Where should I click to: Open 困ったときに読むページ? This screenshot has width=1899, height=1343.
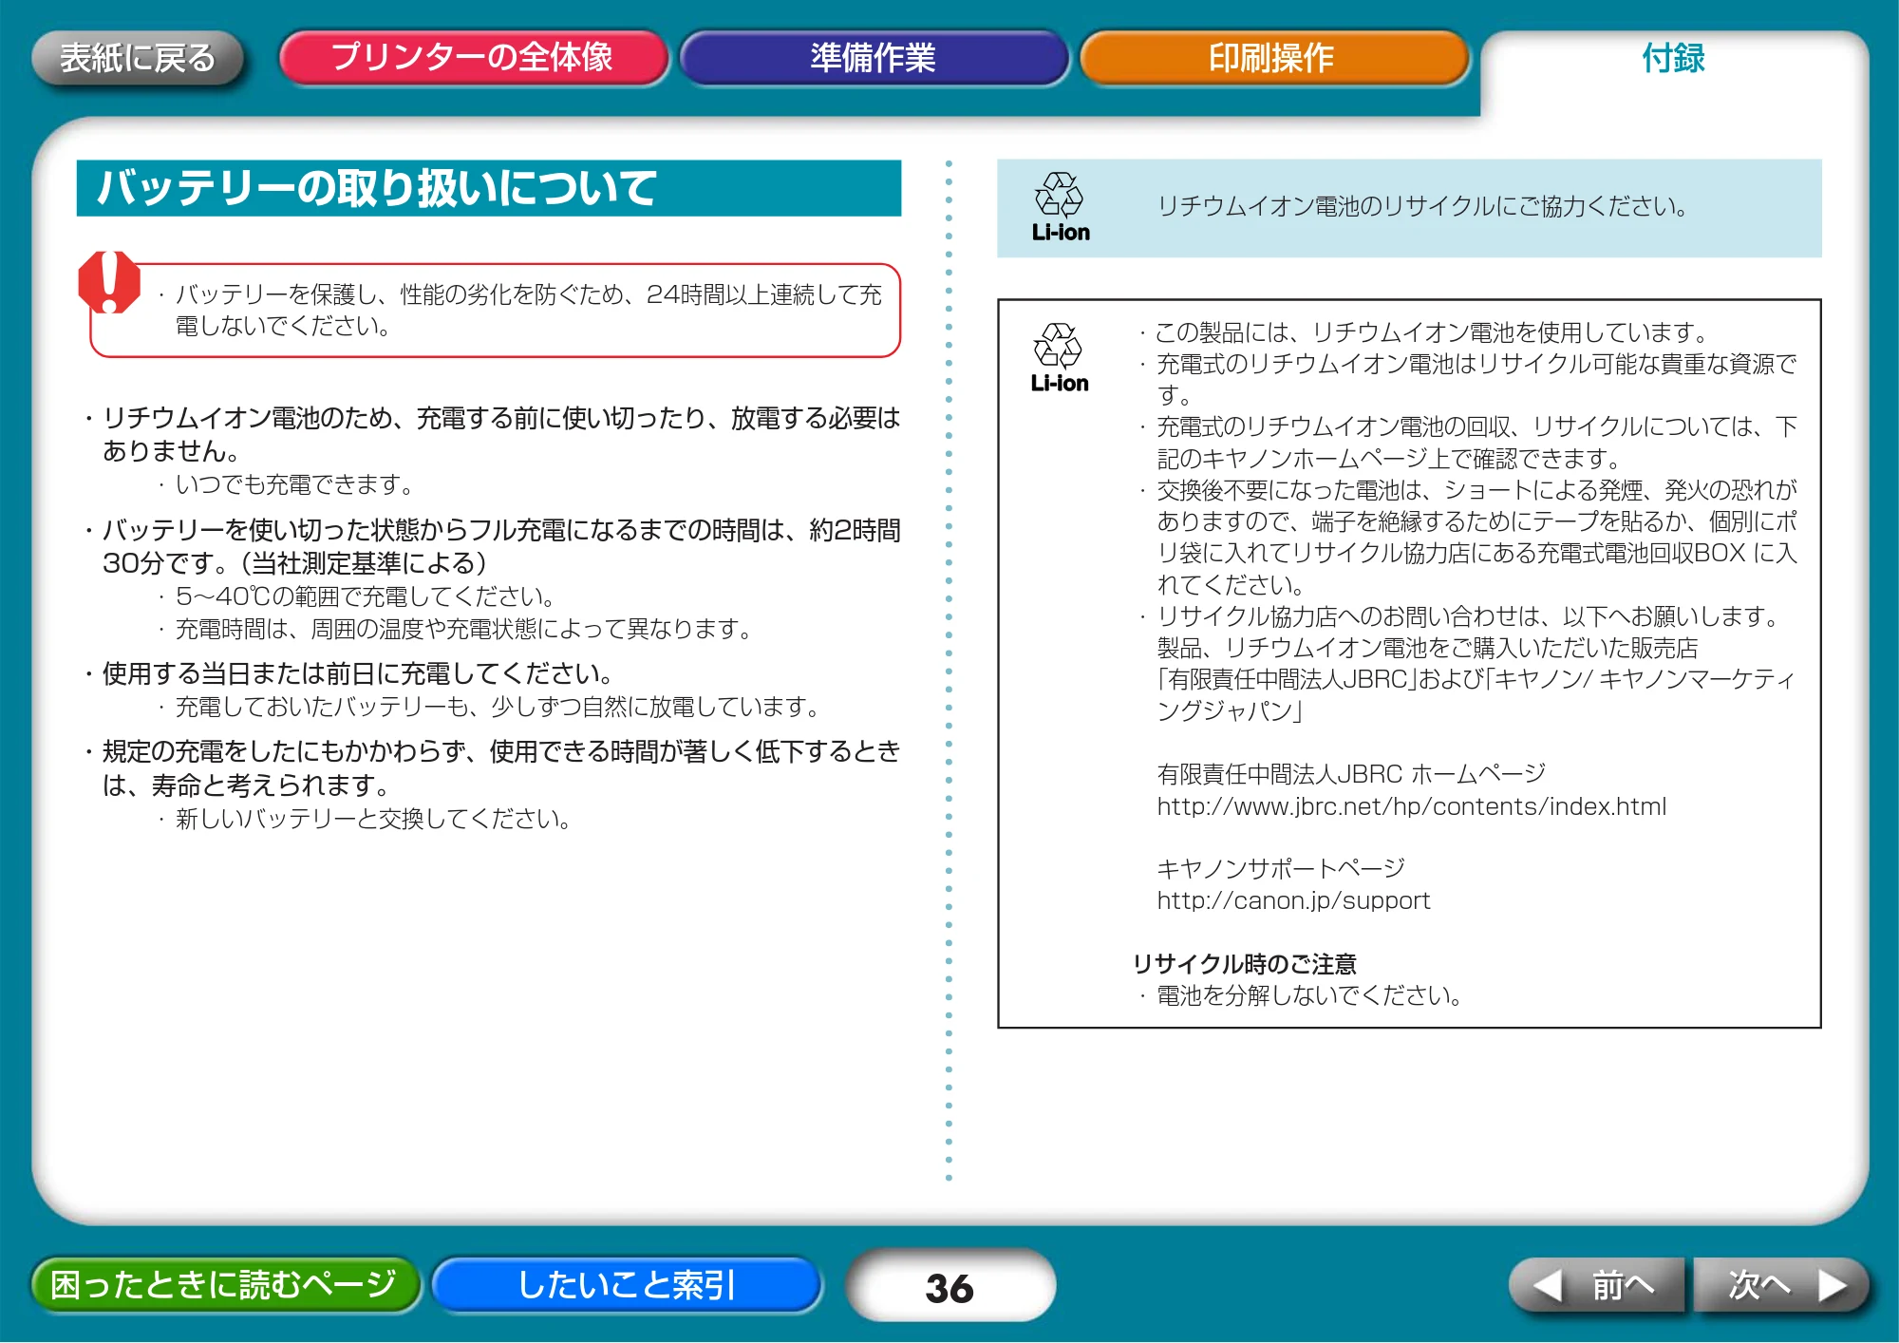tap(224, 1284)
